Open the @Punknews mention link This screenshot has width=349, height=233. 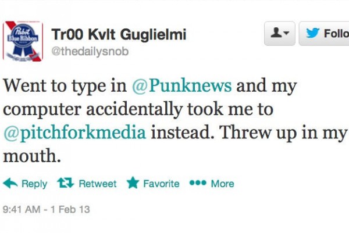pyautogui.click(x=181, y=86)
